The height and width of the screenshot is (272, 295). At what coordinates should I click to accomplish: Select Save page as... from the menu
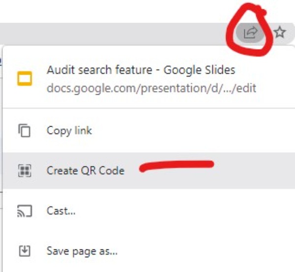(x=82, y=251)
